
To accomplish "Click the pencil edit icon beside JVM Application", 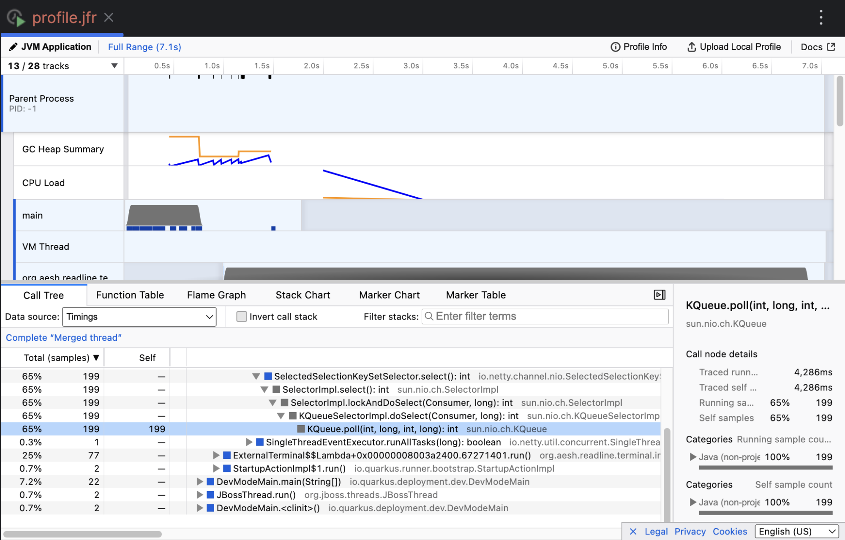I will tap(13, 47).
